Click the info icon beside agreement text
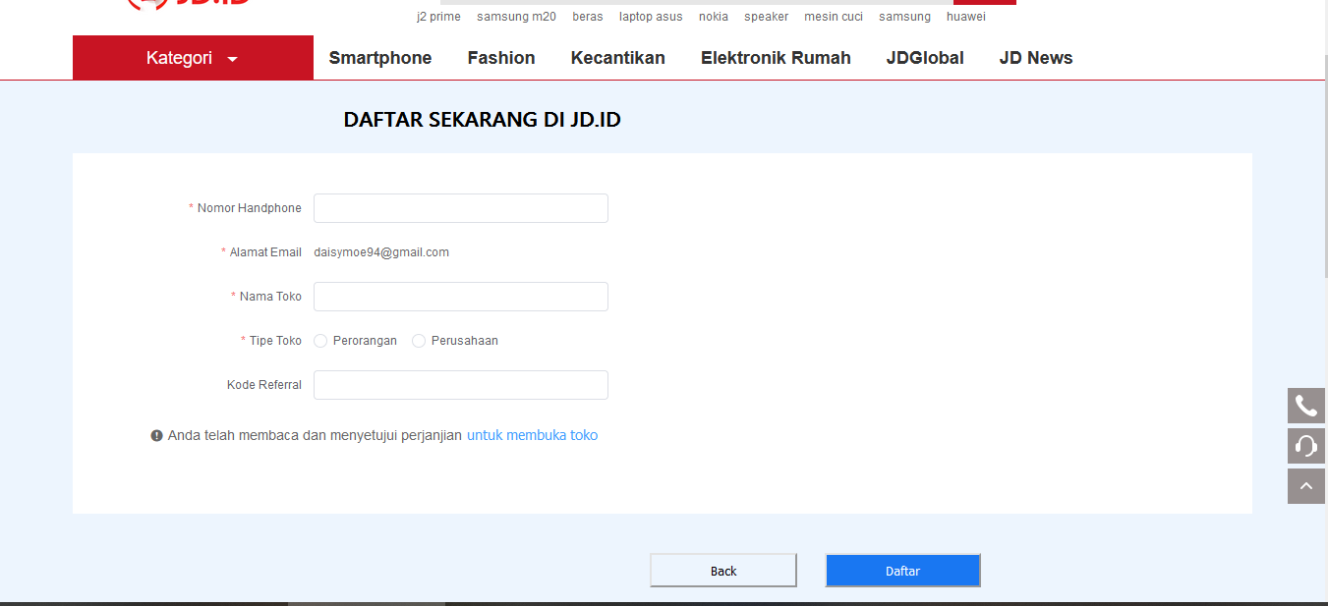This screenshot has height=606, width=1328. pos(156,435)
